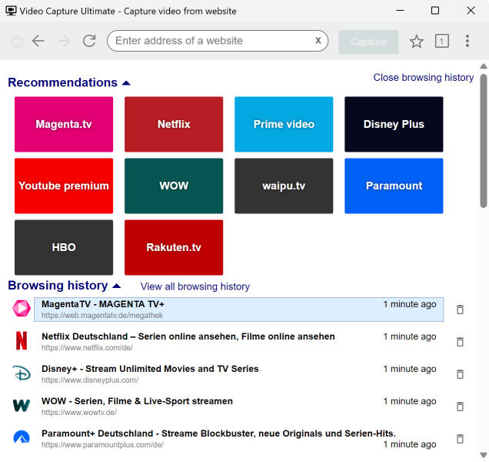Click the Close browsing history link

point(423,78)
